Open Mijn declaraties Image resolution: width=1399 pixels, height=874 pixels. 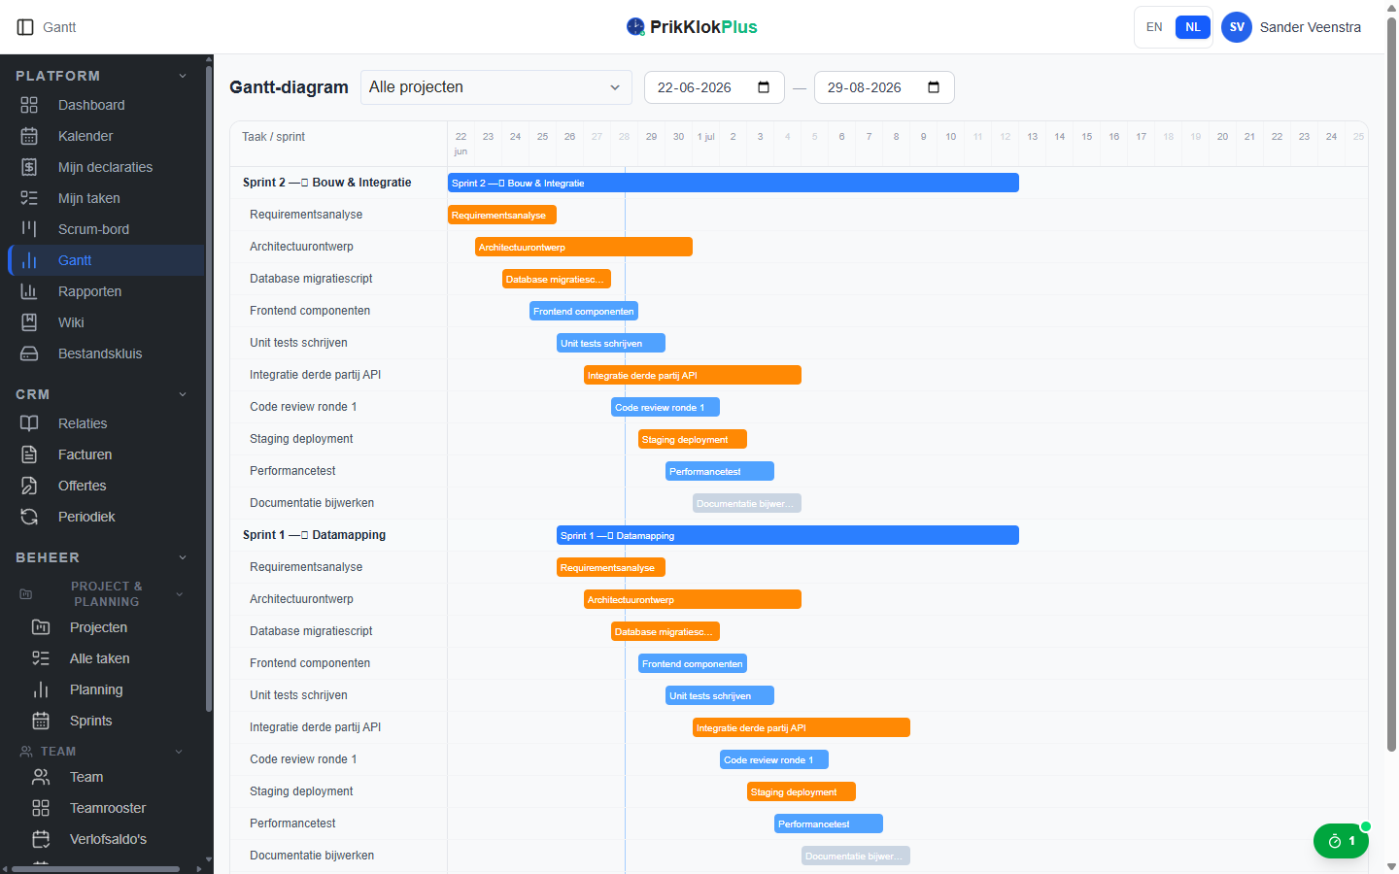click(x=105, y=167)
